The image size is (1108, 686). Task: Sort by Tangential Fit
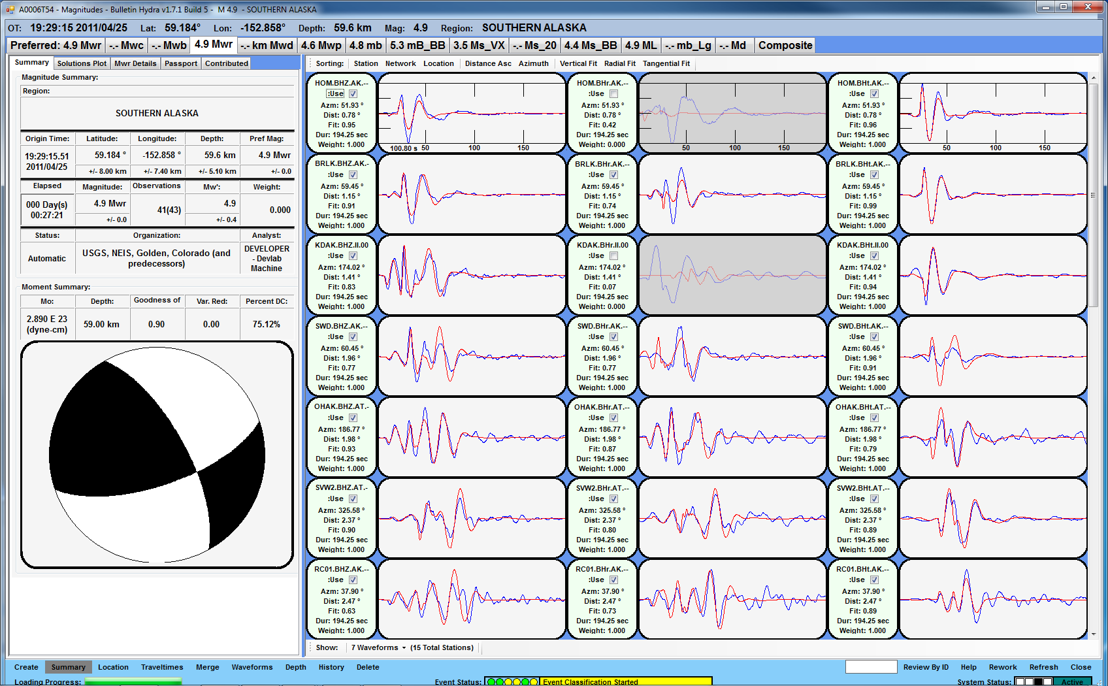coord(666,63)
